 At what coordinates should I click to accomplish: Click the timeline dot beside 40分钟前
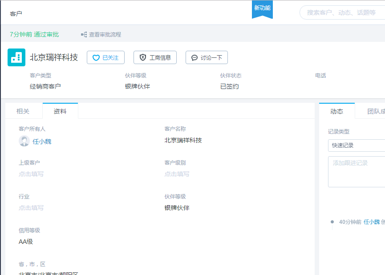[332, 222]
